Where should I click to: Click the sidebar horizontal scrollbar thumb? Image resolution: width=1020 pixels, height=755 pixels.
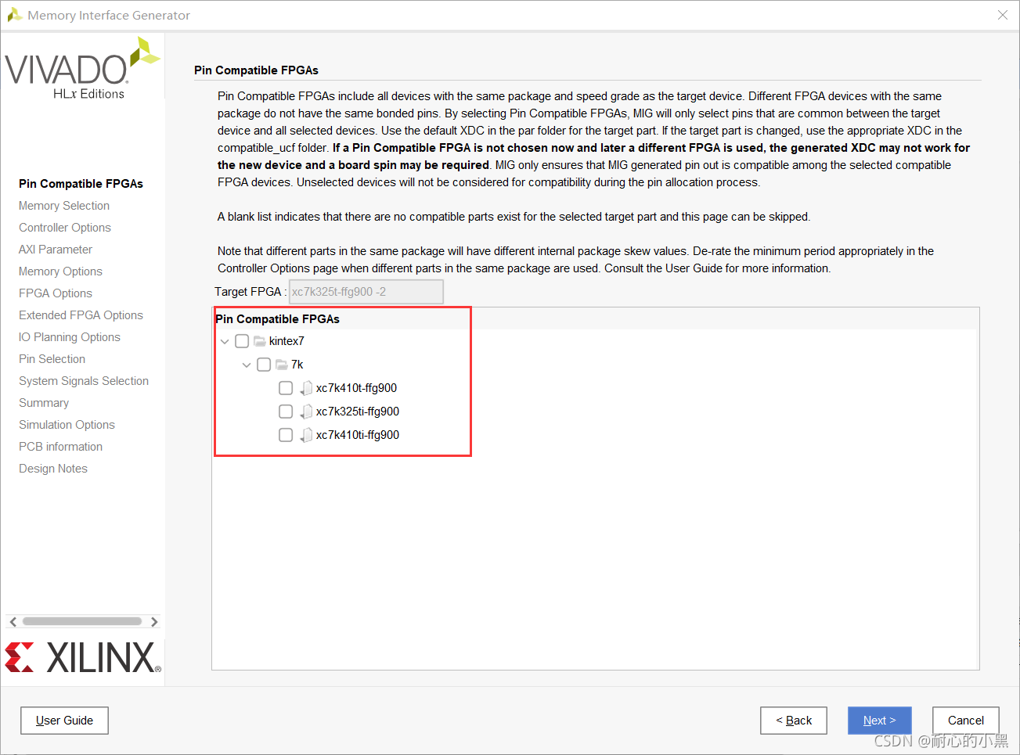[82, 621]
